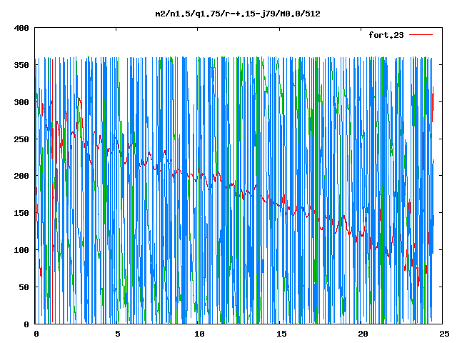Click the plot title m2/n1.5/q1.75/r-+.15-j79/M0.0/512
The image size is (457, 343).
(x=238, y=14)
